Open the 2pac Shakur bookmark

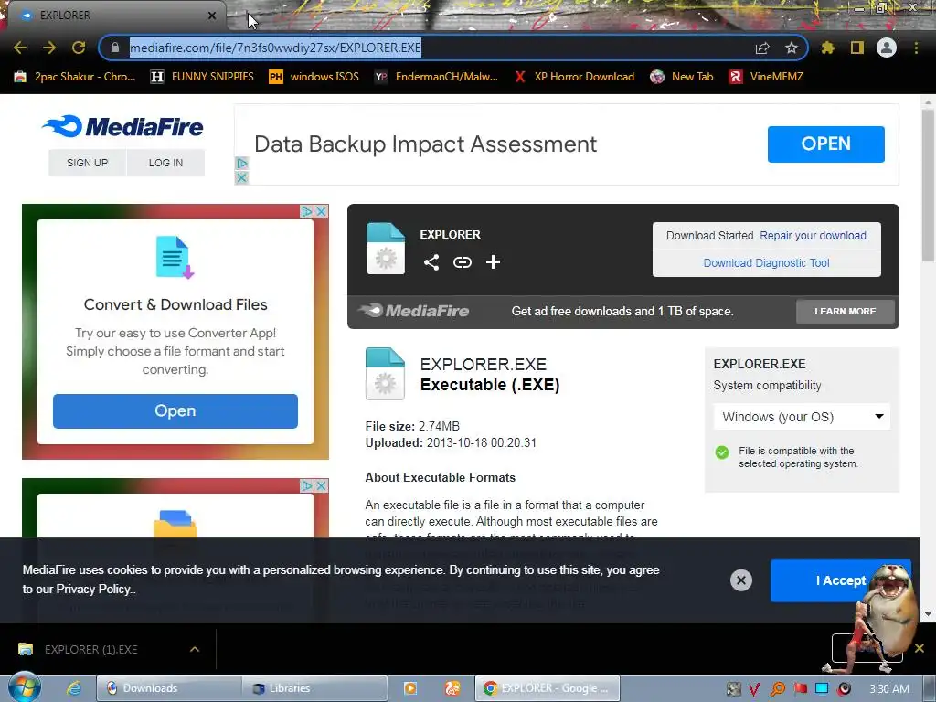click(x=75, y=77)
